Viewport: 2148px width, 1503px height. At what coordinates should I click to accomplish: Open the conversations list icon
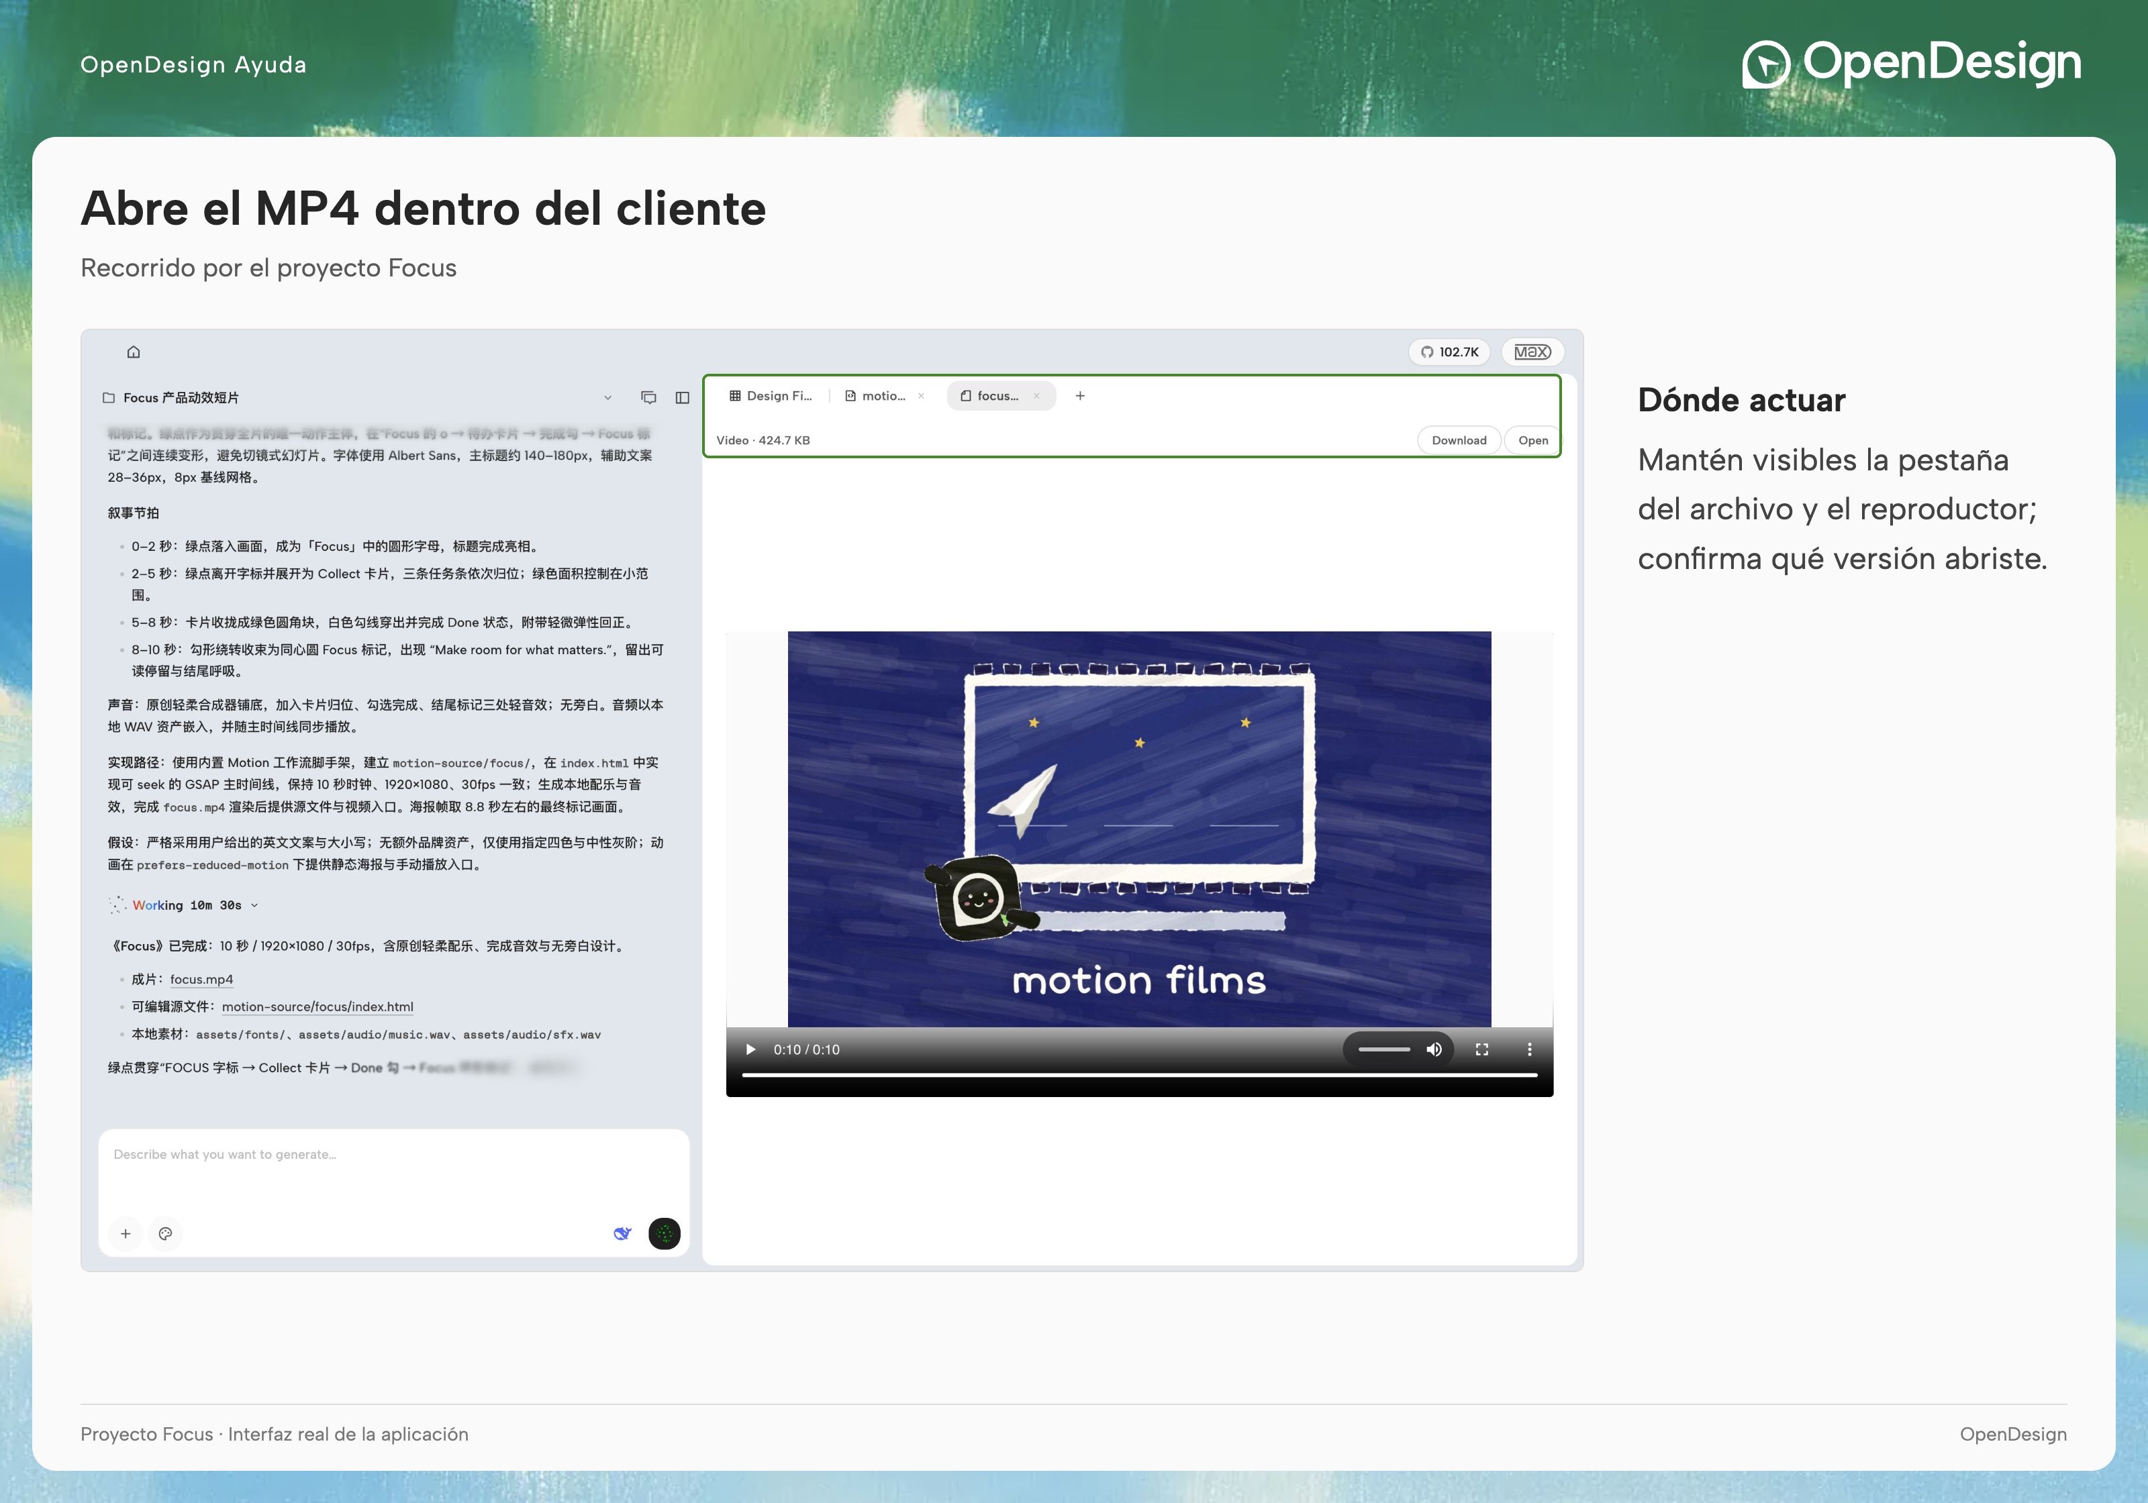648,397
